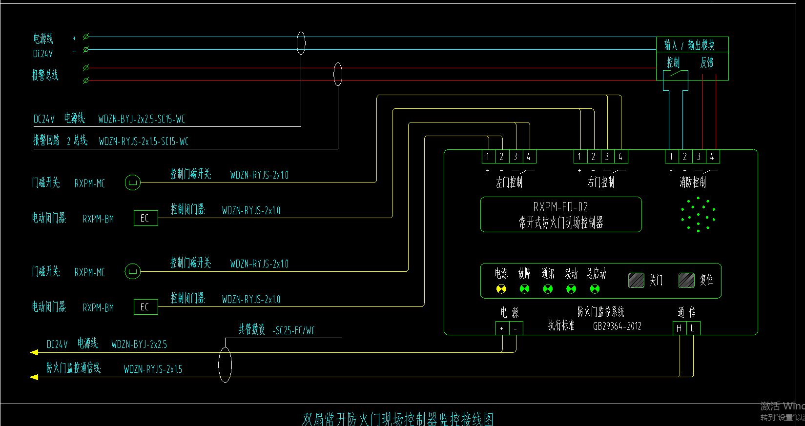Click the WDZN-RYJS-2x1.5-SC15-WC cable text
Image resolution: width=805 pixels, height=426 pixels.
coord(144,142)
